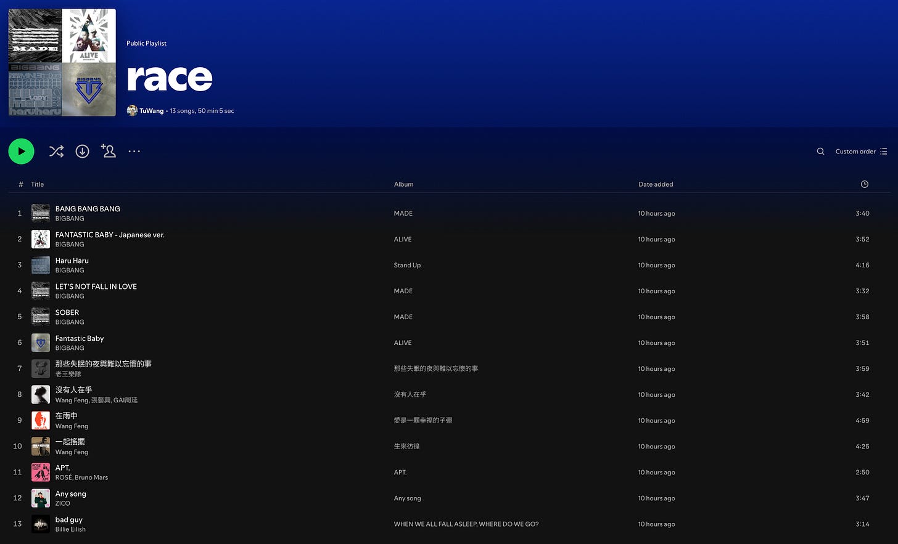Select the bad guy track
The height and width of the screenshot is (544, 898).
(69, 519)
